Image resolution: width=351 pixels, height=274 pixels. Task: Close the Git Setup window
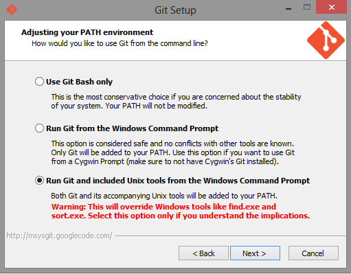tap(331, 7)
